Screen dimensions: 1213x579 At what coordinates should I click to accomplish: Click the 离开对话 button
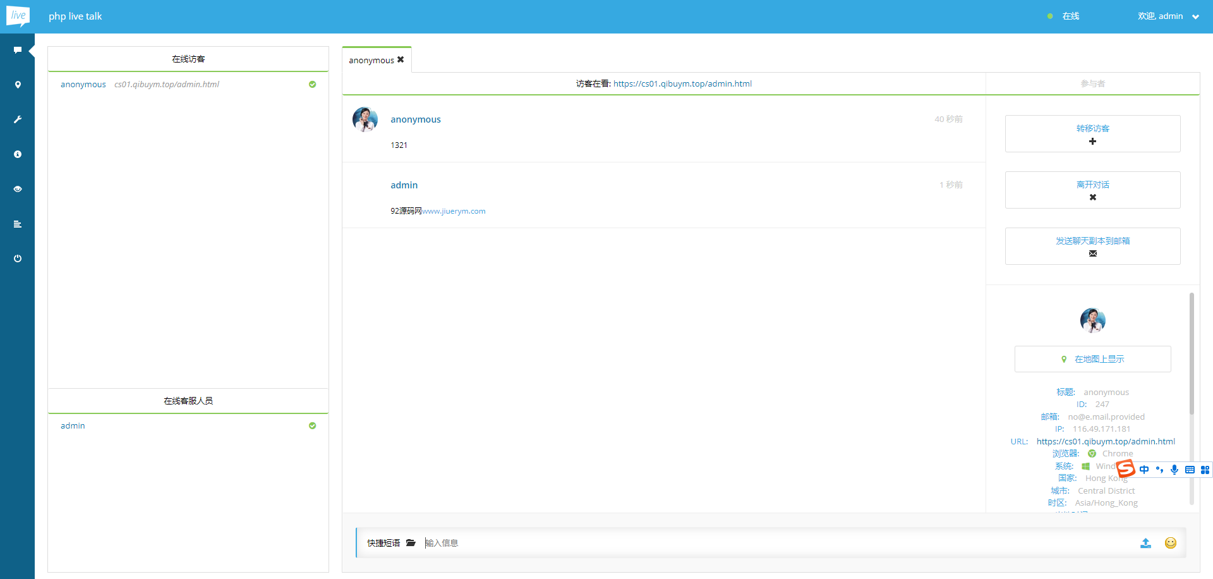(x=1092, y=190)
